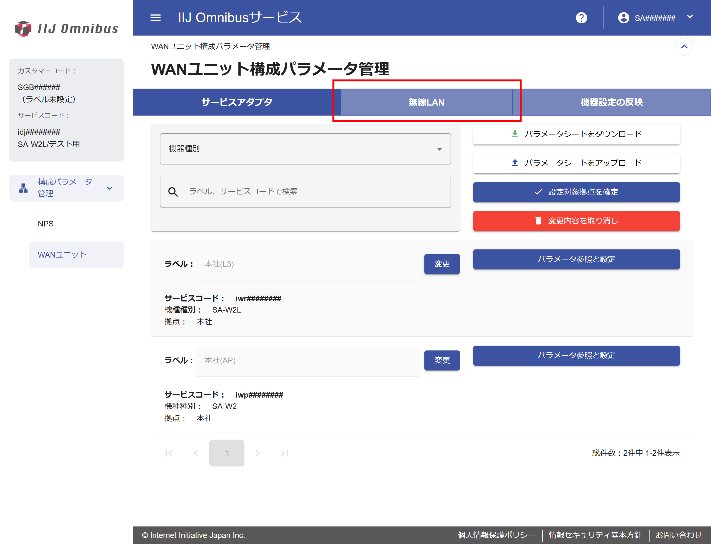Click the IIJ Omnibus logo
711x544 pixels.
coord(67,29)
